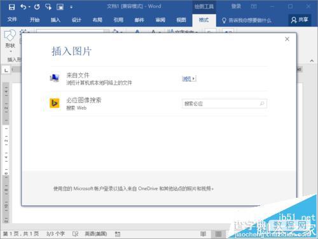Click the macro recording icon in status bar
The width and height of the screenshot is (318, 239).
tap(118, 234)
